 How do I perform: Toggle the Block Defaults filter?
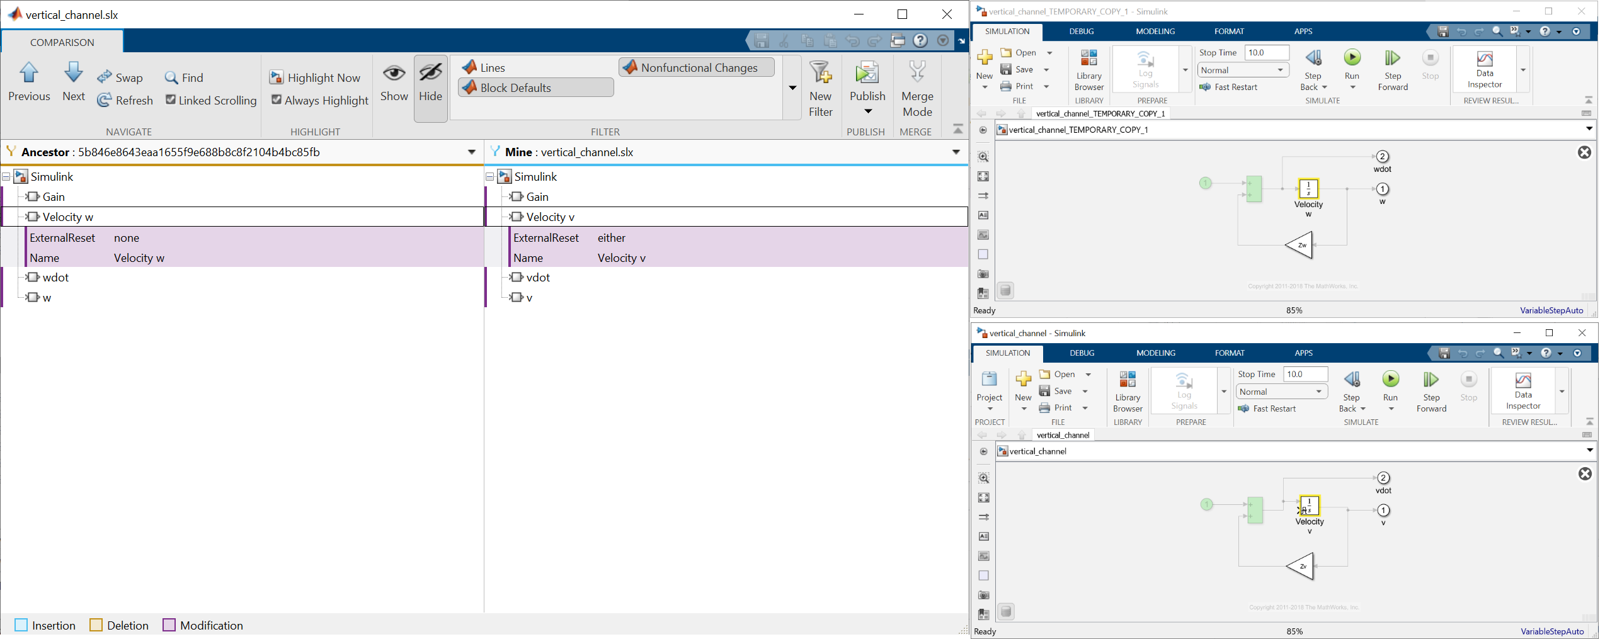535,88
